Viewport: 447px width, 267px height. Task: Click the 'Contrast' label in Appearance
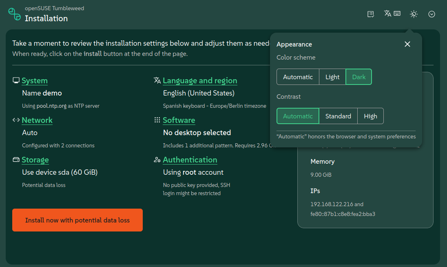pyautogui.click(x=288, y=97)
